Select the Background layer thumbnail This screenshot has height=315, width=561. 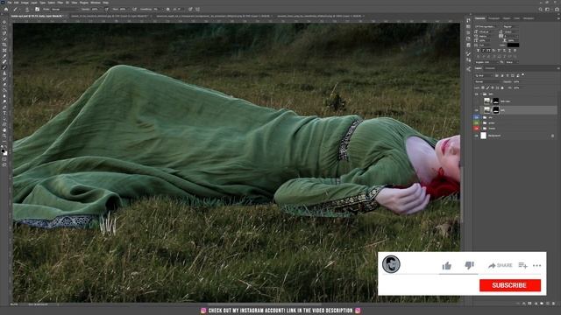(483, 136)
